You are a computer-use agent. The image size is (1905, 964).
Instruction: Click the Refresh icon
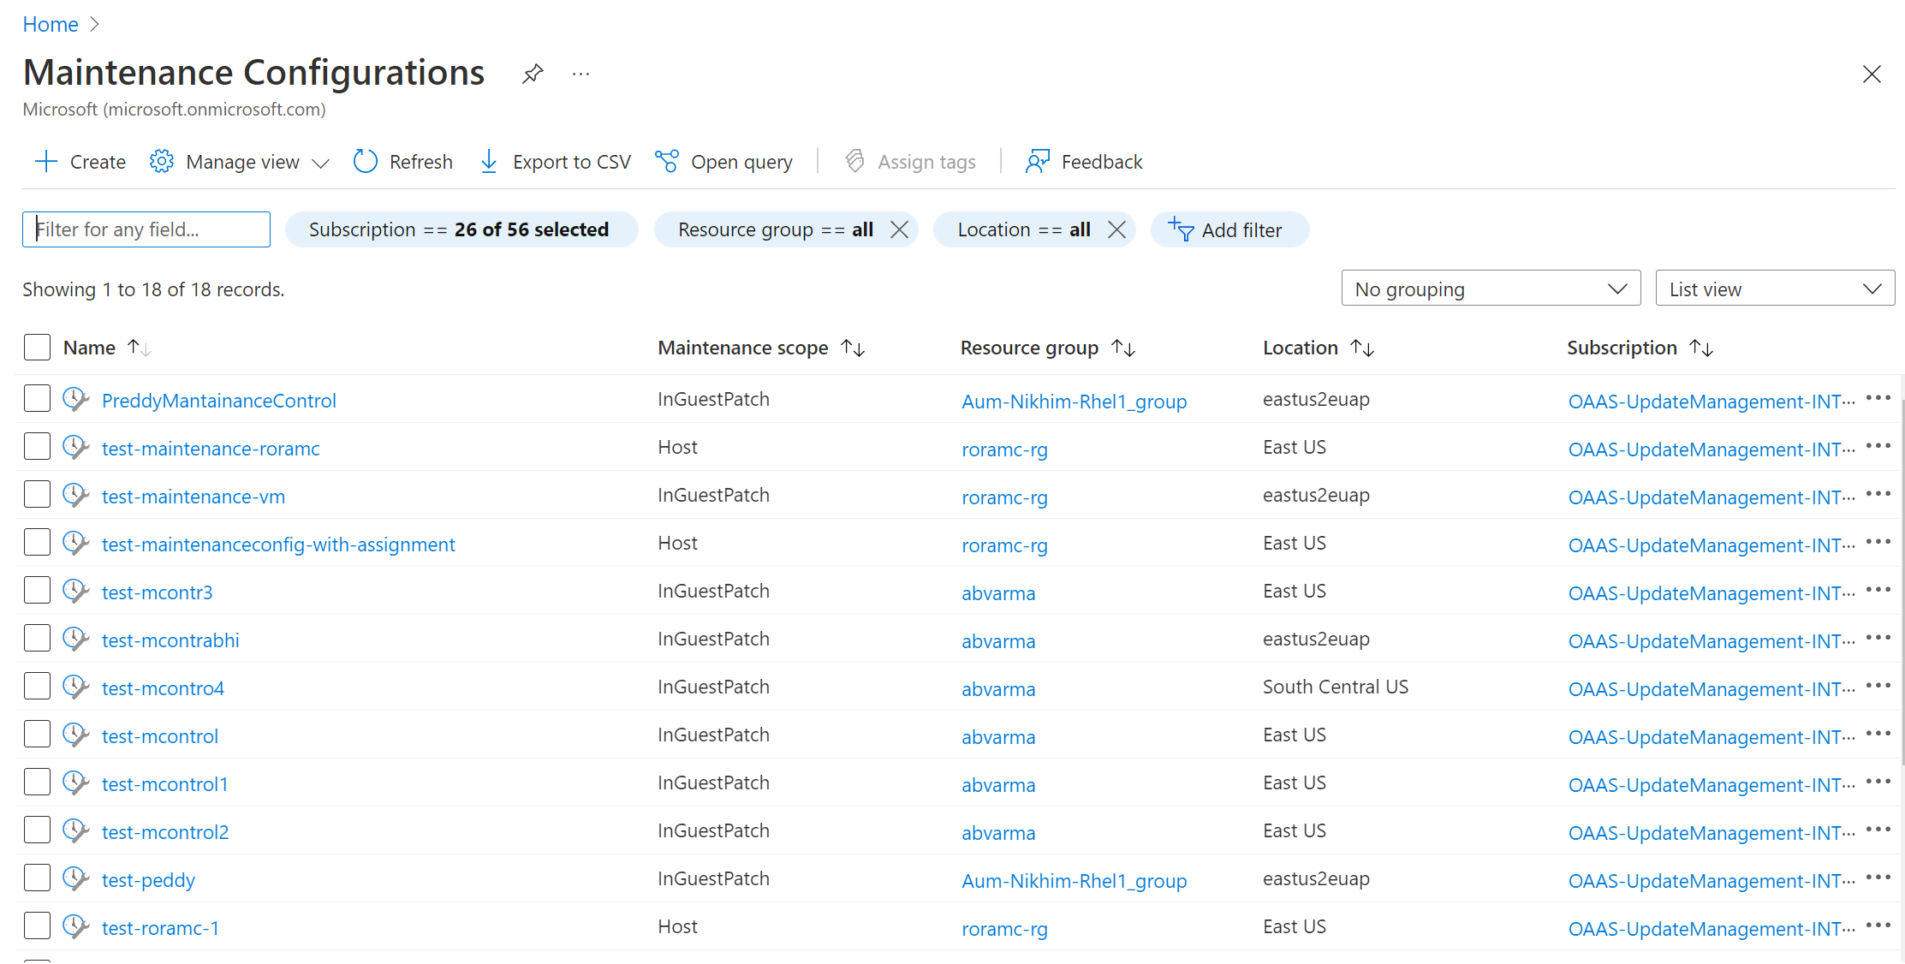364,161
